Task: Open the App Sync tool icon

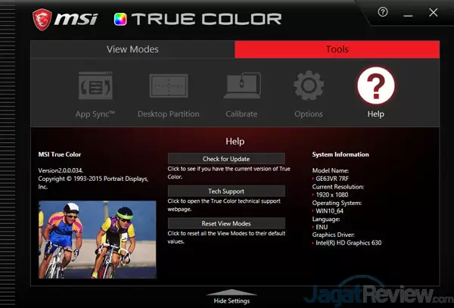Action: pyautogui.click(x=95, y=86)
